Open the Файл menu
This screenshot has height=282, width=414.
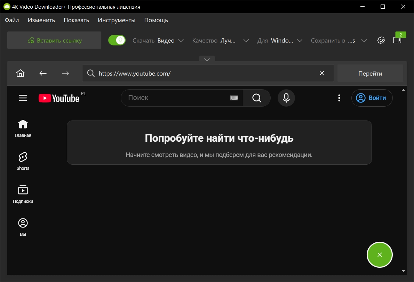11,20
